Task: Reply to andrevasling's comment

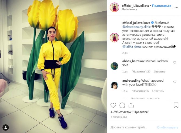Action: pyautogui.click(x=158, y=91)
